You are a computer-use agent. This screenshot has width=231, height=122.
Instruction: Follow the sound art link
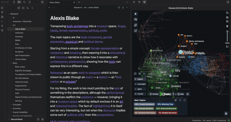click(x=72, y=42)
